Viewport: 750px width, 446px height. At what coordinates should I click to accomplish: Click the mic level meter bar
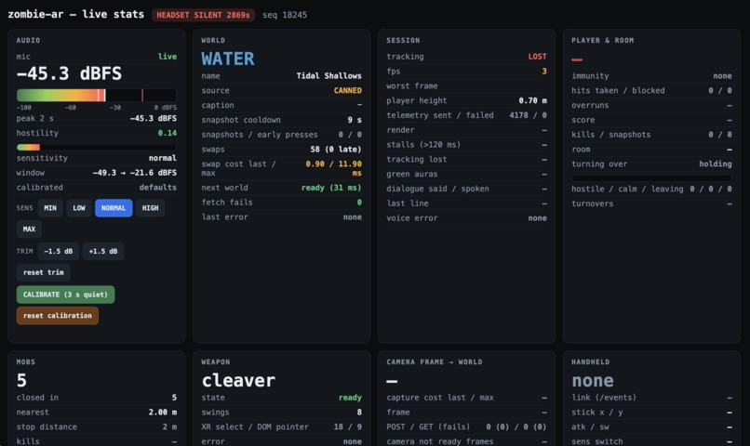(96, 95)
